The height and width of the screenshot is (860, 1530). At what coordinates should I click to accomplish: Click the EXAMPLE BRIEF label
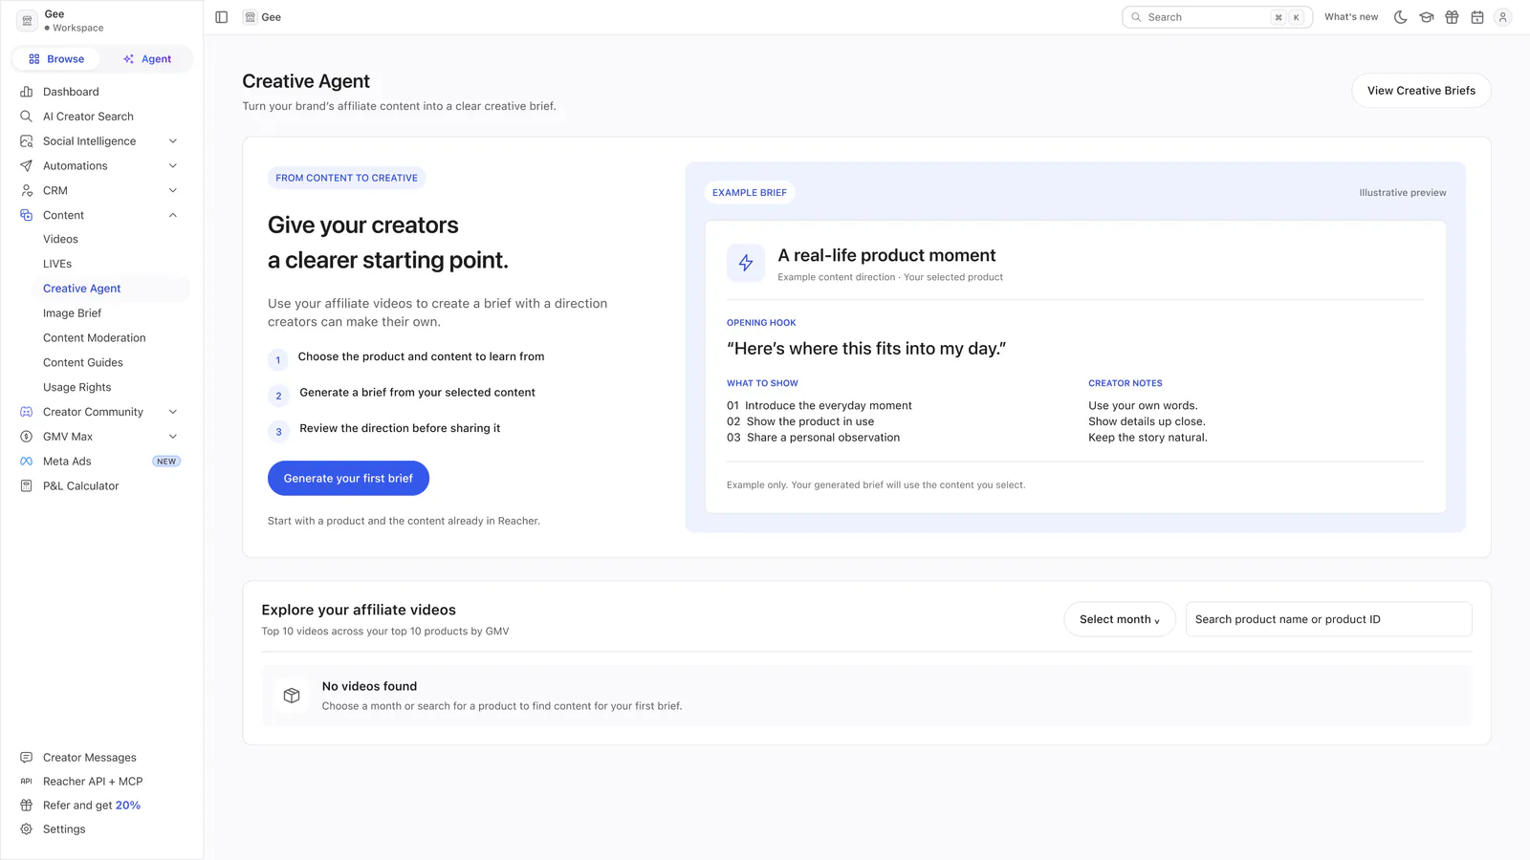pos(750,193)
